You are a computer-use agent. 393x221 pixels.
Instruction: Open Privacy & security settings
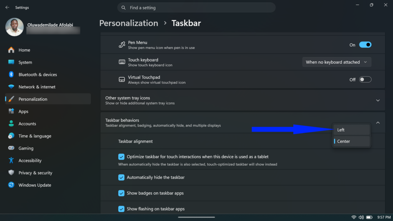pyautogui.click(x=48, y=173)
